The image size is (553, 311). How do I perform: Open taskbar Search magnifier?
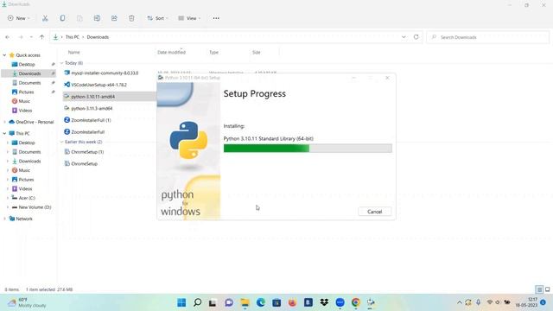tap(198, 302)
